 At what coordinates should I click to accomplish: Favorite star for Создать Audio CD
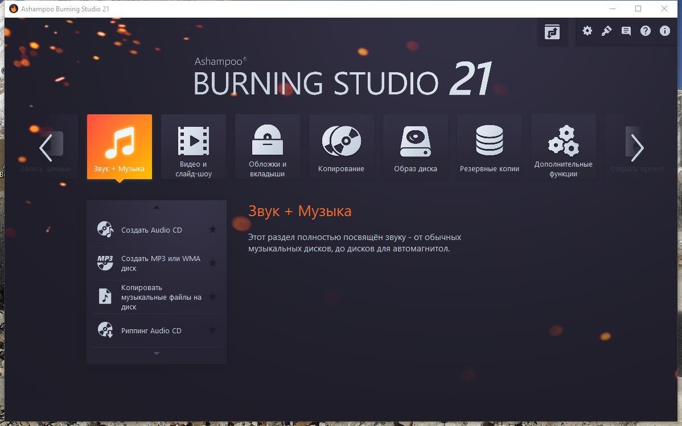tap(212, 230)
